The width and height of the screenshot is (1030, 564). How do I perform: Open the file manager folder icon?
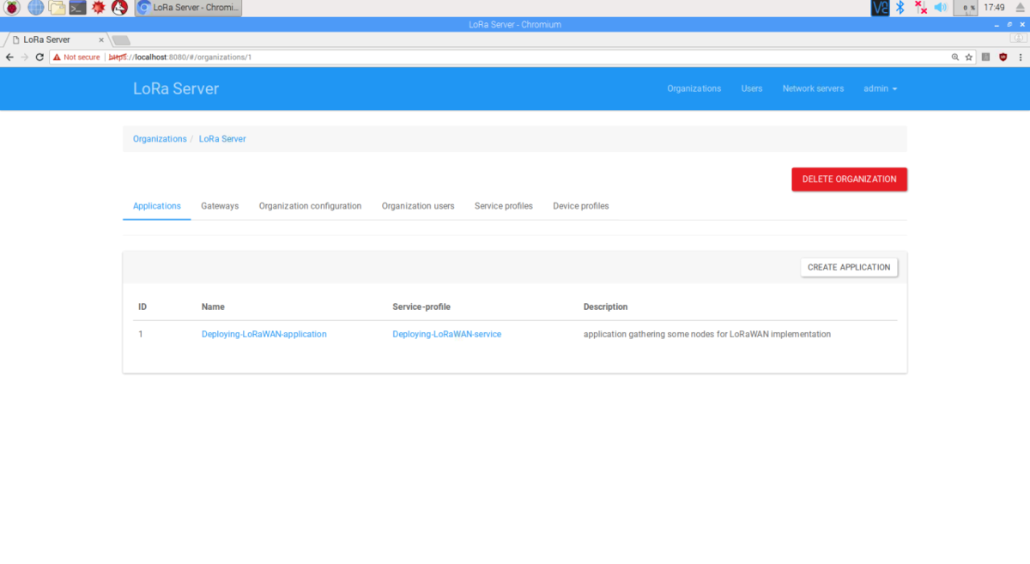coord(57,8)
